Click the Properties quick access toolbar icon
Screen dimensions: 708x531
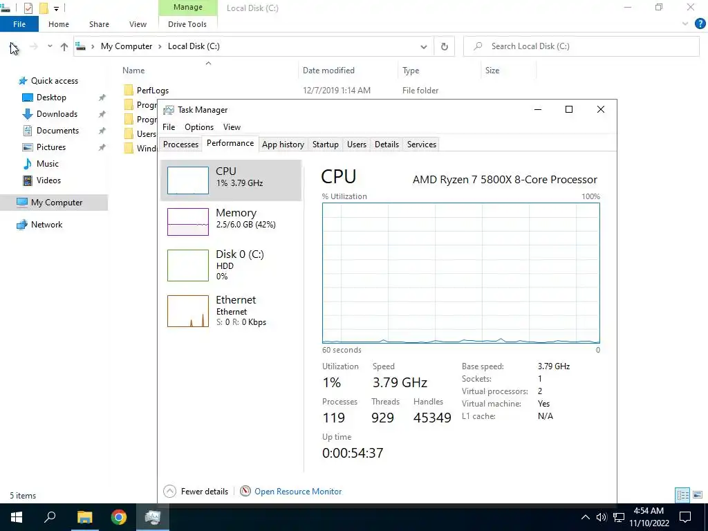[28, 8]
